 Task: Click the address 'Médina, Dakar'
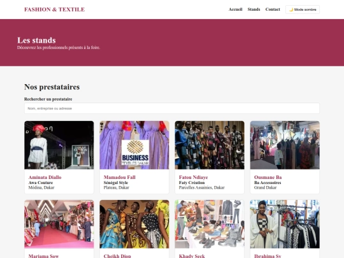41,187
